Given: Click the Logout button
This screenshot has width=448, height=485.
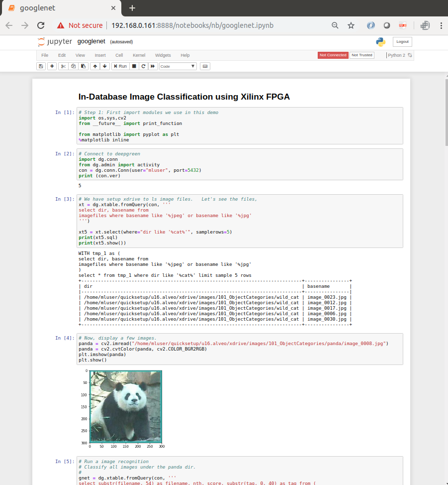Looking at the screenshot, I should pyautogui.click(x=402, y=42).
